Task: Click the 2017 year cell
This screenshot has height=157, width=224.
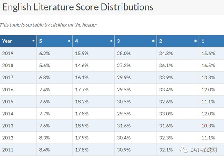Action: click(18, 77)
